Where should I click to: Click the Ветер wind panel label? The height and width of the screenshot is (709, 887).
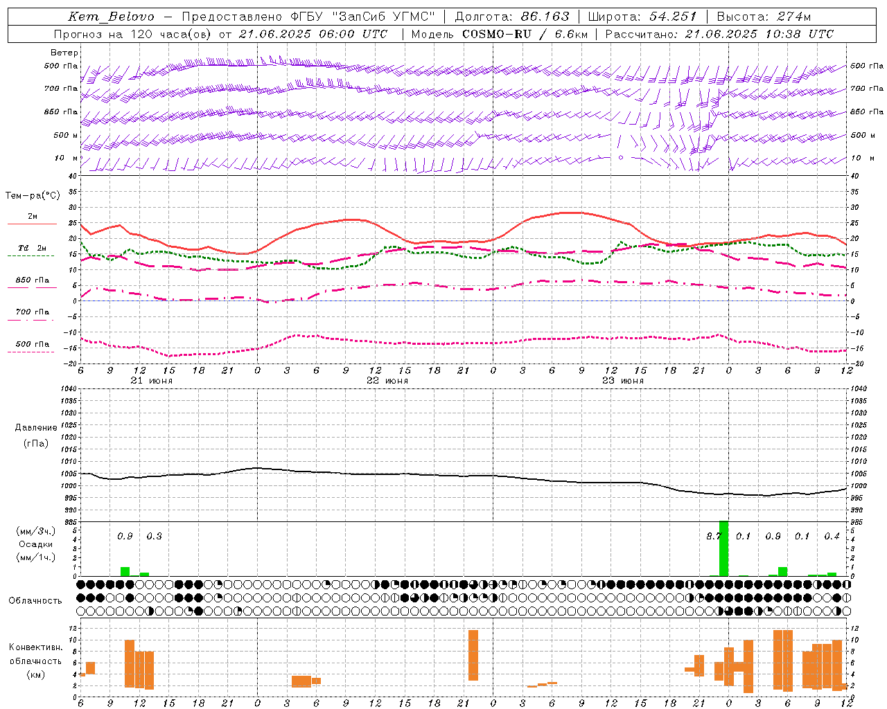click(64, 53)
